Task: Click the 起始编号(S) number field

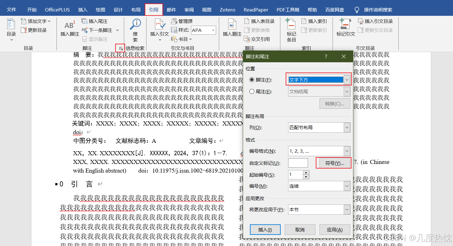Action: click(x=296, y=174)
